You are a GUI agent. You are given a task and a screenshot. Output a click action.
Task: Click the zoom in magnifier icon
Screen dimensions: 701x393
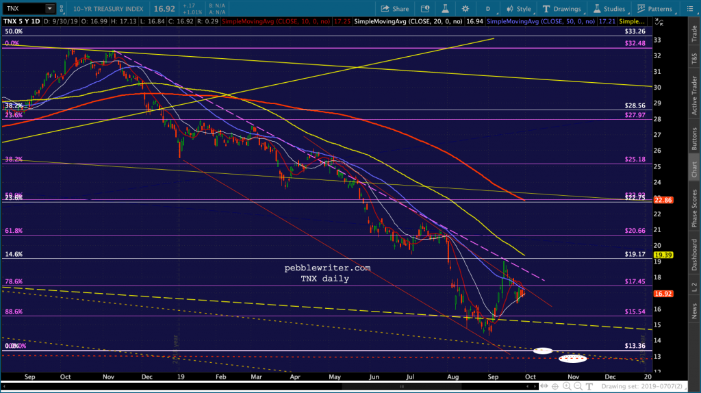[x=567, y=386]
